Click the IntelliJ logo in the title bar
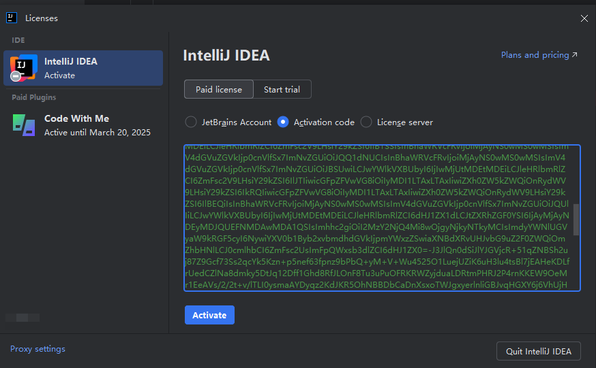Image resolution: width=596 pixels, height=368 pixels. coord(12,18)
